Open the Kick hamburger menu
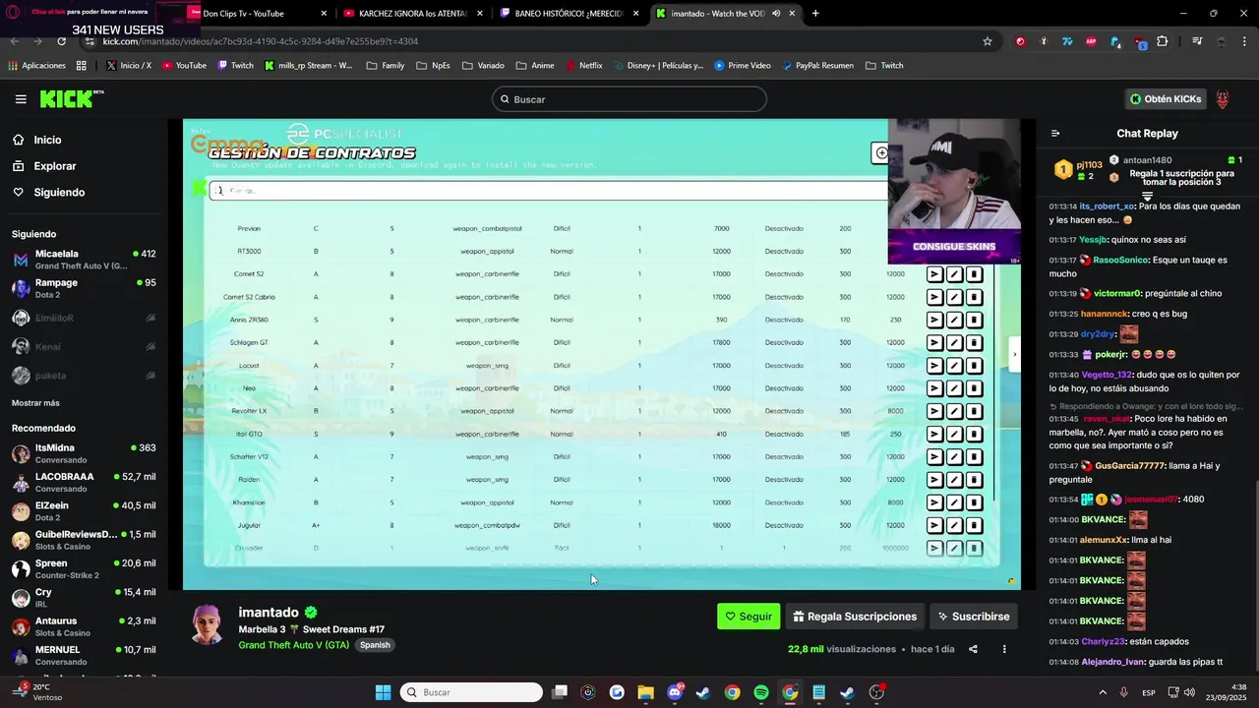Image resolution: width=1259 pixels, height=708 pixels. [21, 99]
